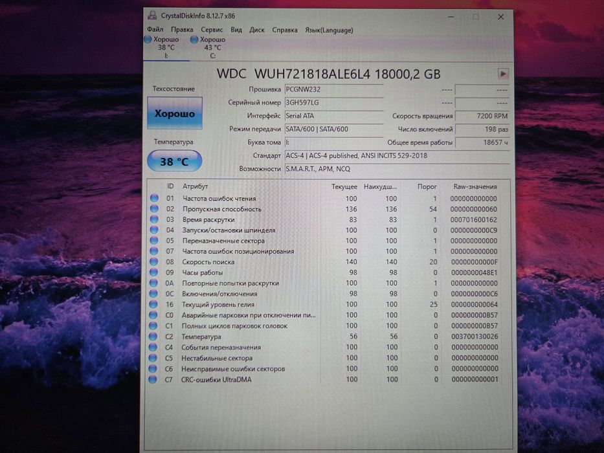Open the Язык(Language) menu
This screenshot has width=604, height=453.
[x=329, y=30]
